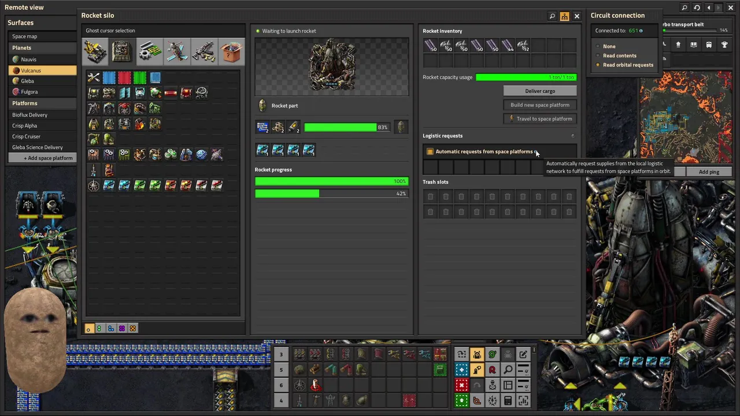
Task: Select quickbar row number 3
Action: pos(281,355)
